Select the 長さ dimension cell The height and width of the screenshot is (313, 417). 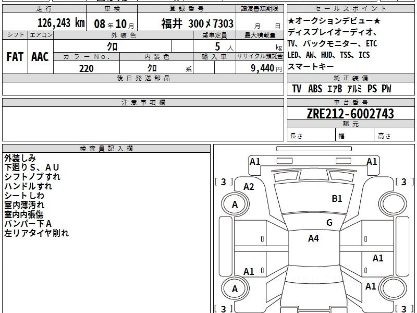(x=311, y=135)
